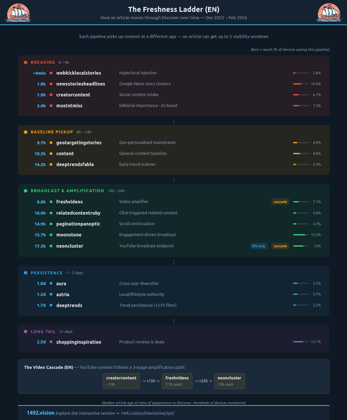Viewport: 347px width, 420px height.
Task: Click the ship logo in the top-left corner
Action: 18,13
